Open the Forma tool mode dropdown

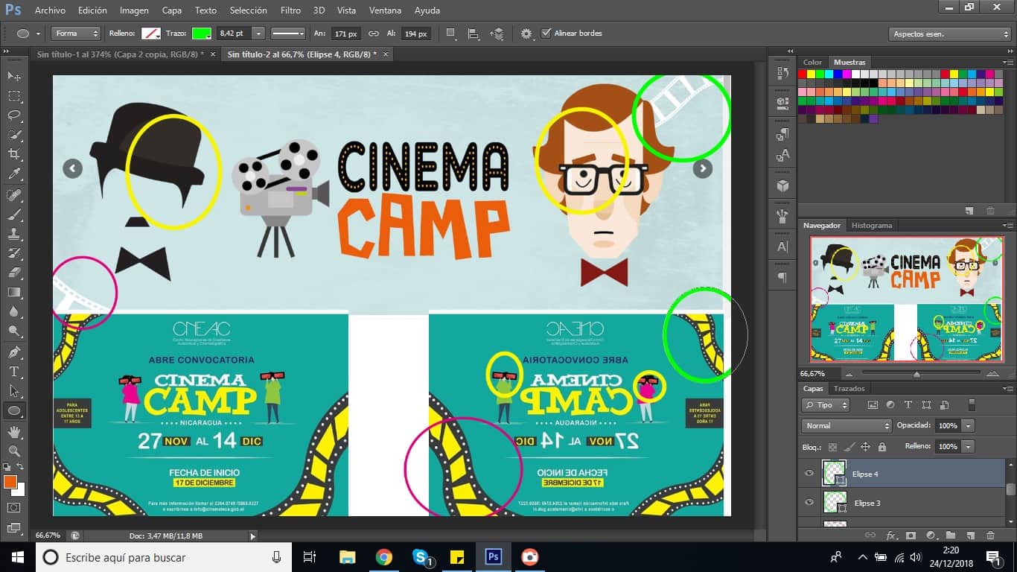coord(76,34)
